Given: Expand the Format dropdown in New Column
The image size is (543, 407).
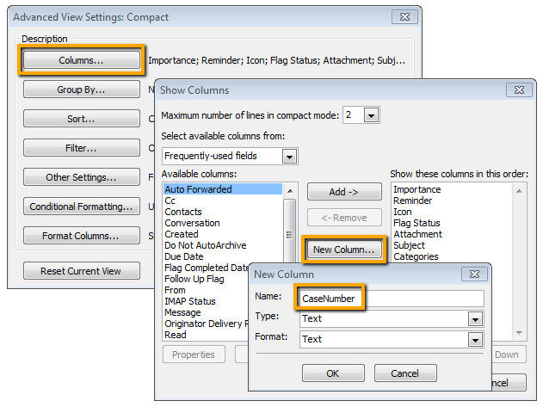Looking at the screenshot, I should 475,340.
